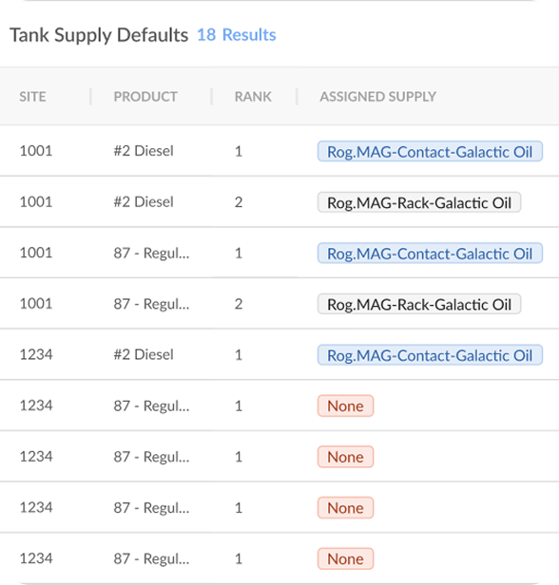Select site 1001 in 87 - Regul... rank 1 row

click(36, 253)
